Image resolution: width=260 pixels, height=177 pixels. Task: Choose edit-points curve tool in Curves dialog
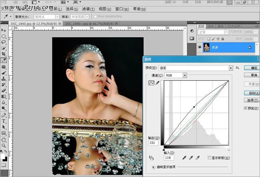[151, 83]
